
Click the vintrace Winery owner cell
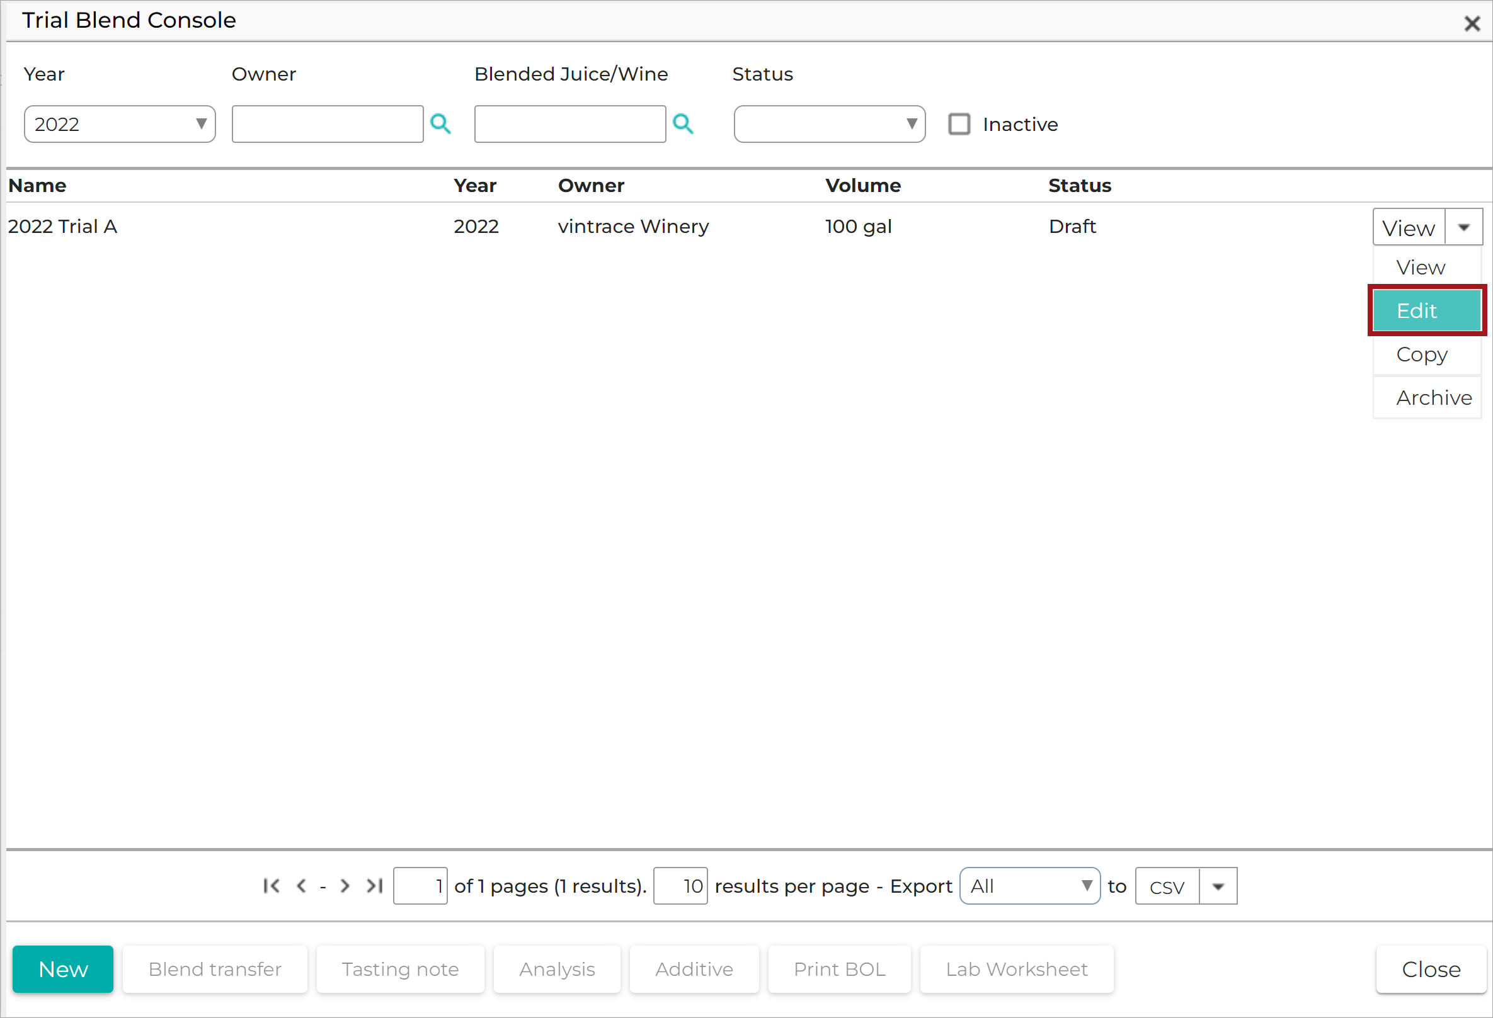tap(634, 226)
